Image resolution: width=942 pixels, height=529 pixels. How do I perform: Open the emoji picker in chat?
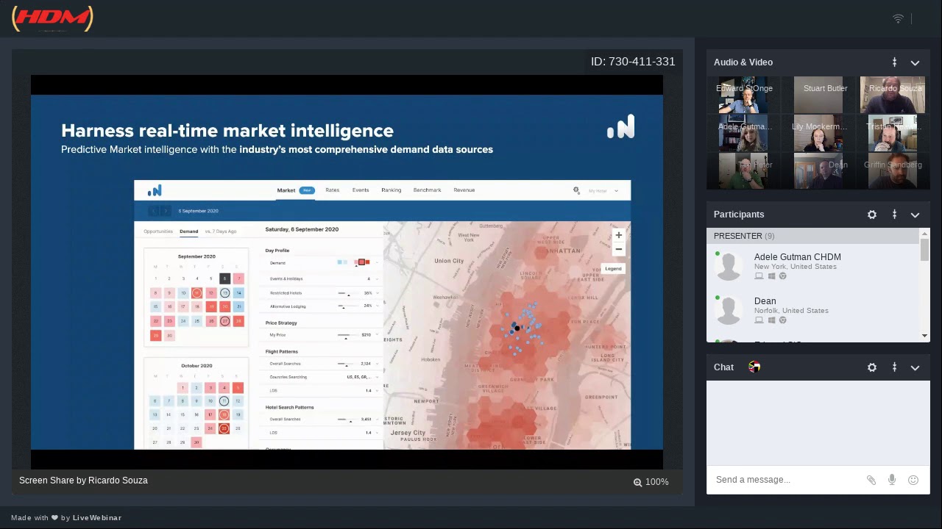(913, 480)
